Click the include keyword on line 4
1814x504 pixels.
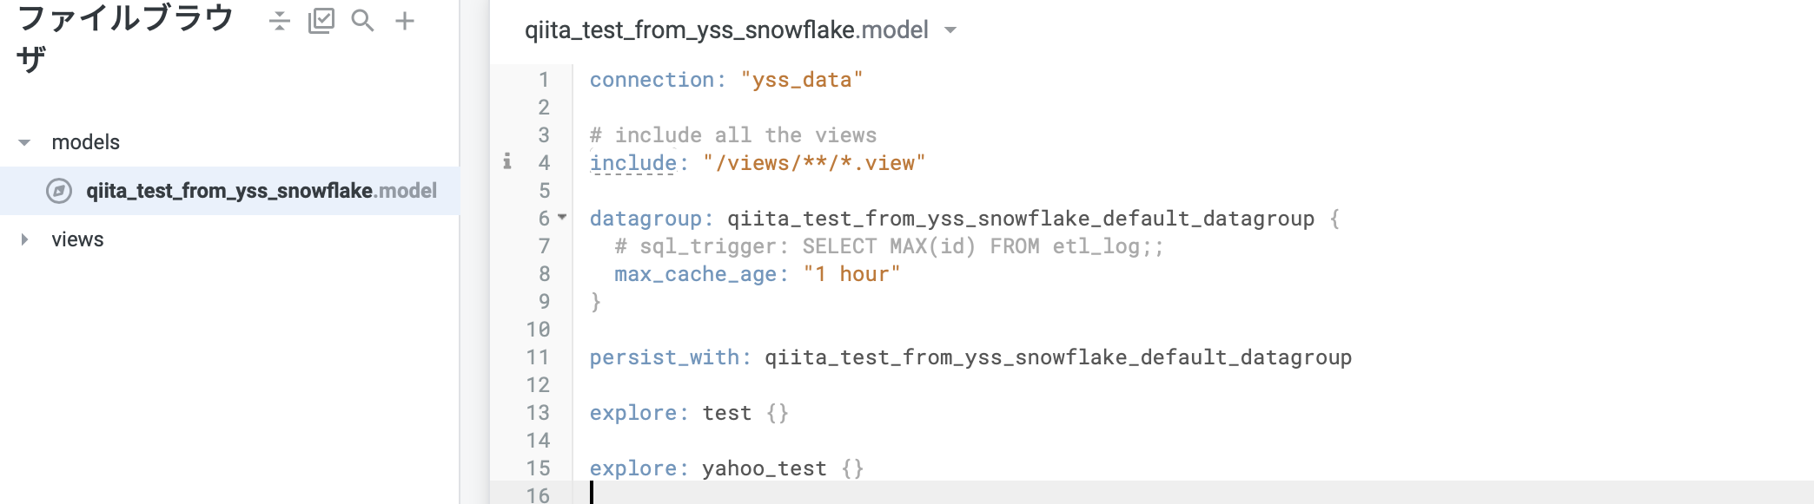click(633, 163)
